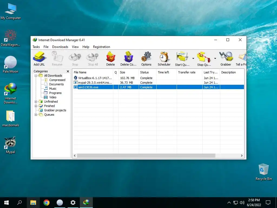Sort by the Transfer rate column header
The height and width of the screenshot is (208, 277).
point(189,72)
